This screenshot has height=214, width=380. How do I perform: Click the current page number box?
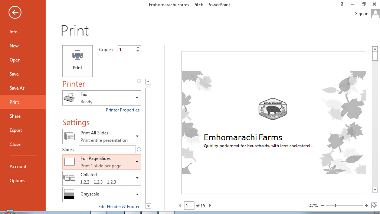tap(189, 205)
